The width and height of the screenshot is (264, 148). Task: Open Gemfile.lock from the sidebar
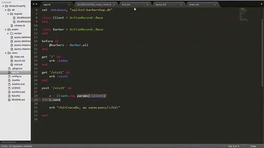[x=18, y=84]
